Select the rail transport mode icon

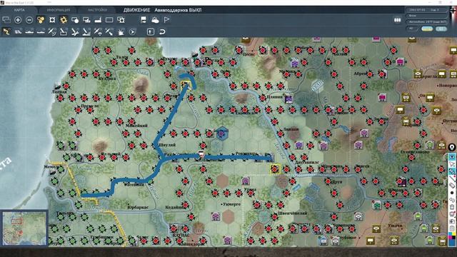point(18,31)
